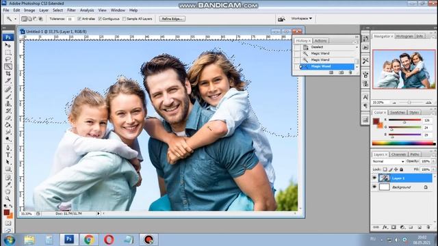This screenshot has width=438, height=246.
Task: Open the Select menu
Action: coord(57,10)
